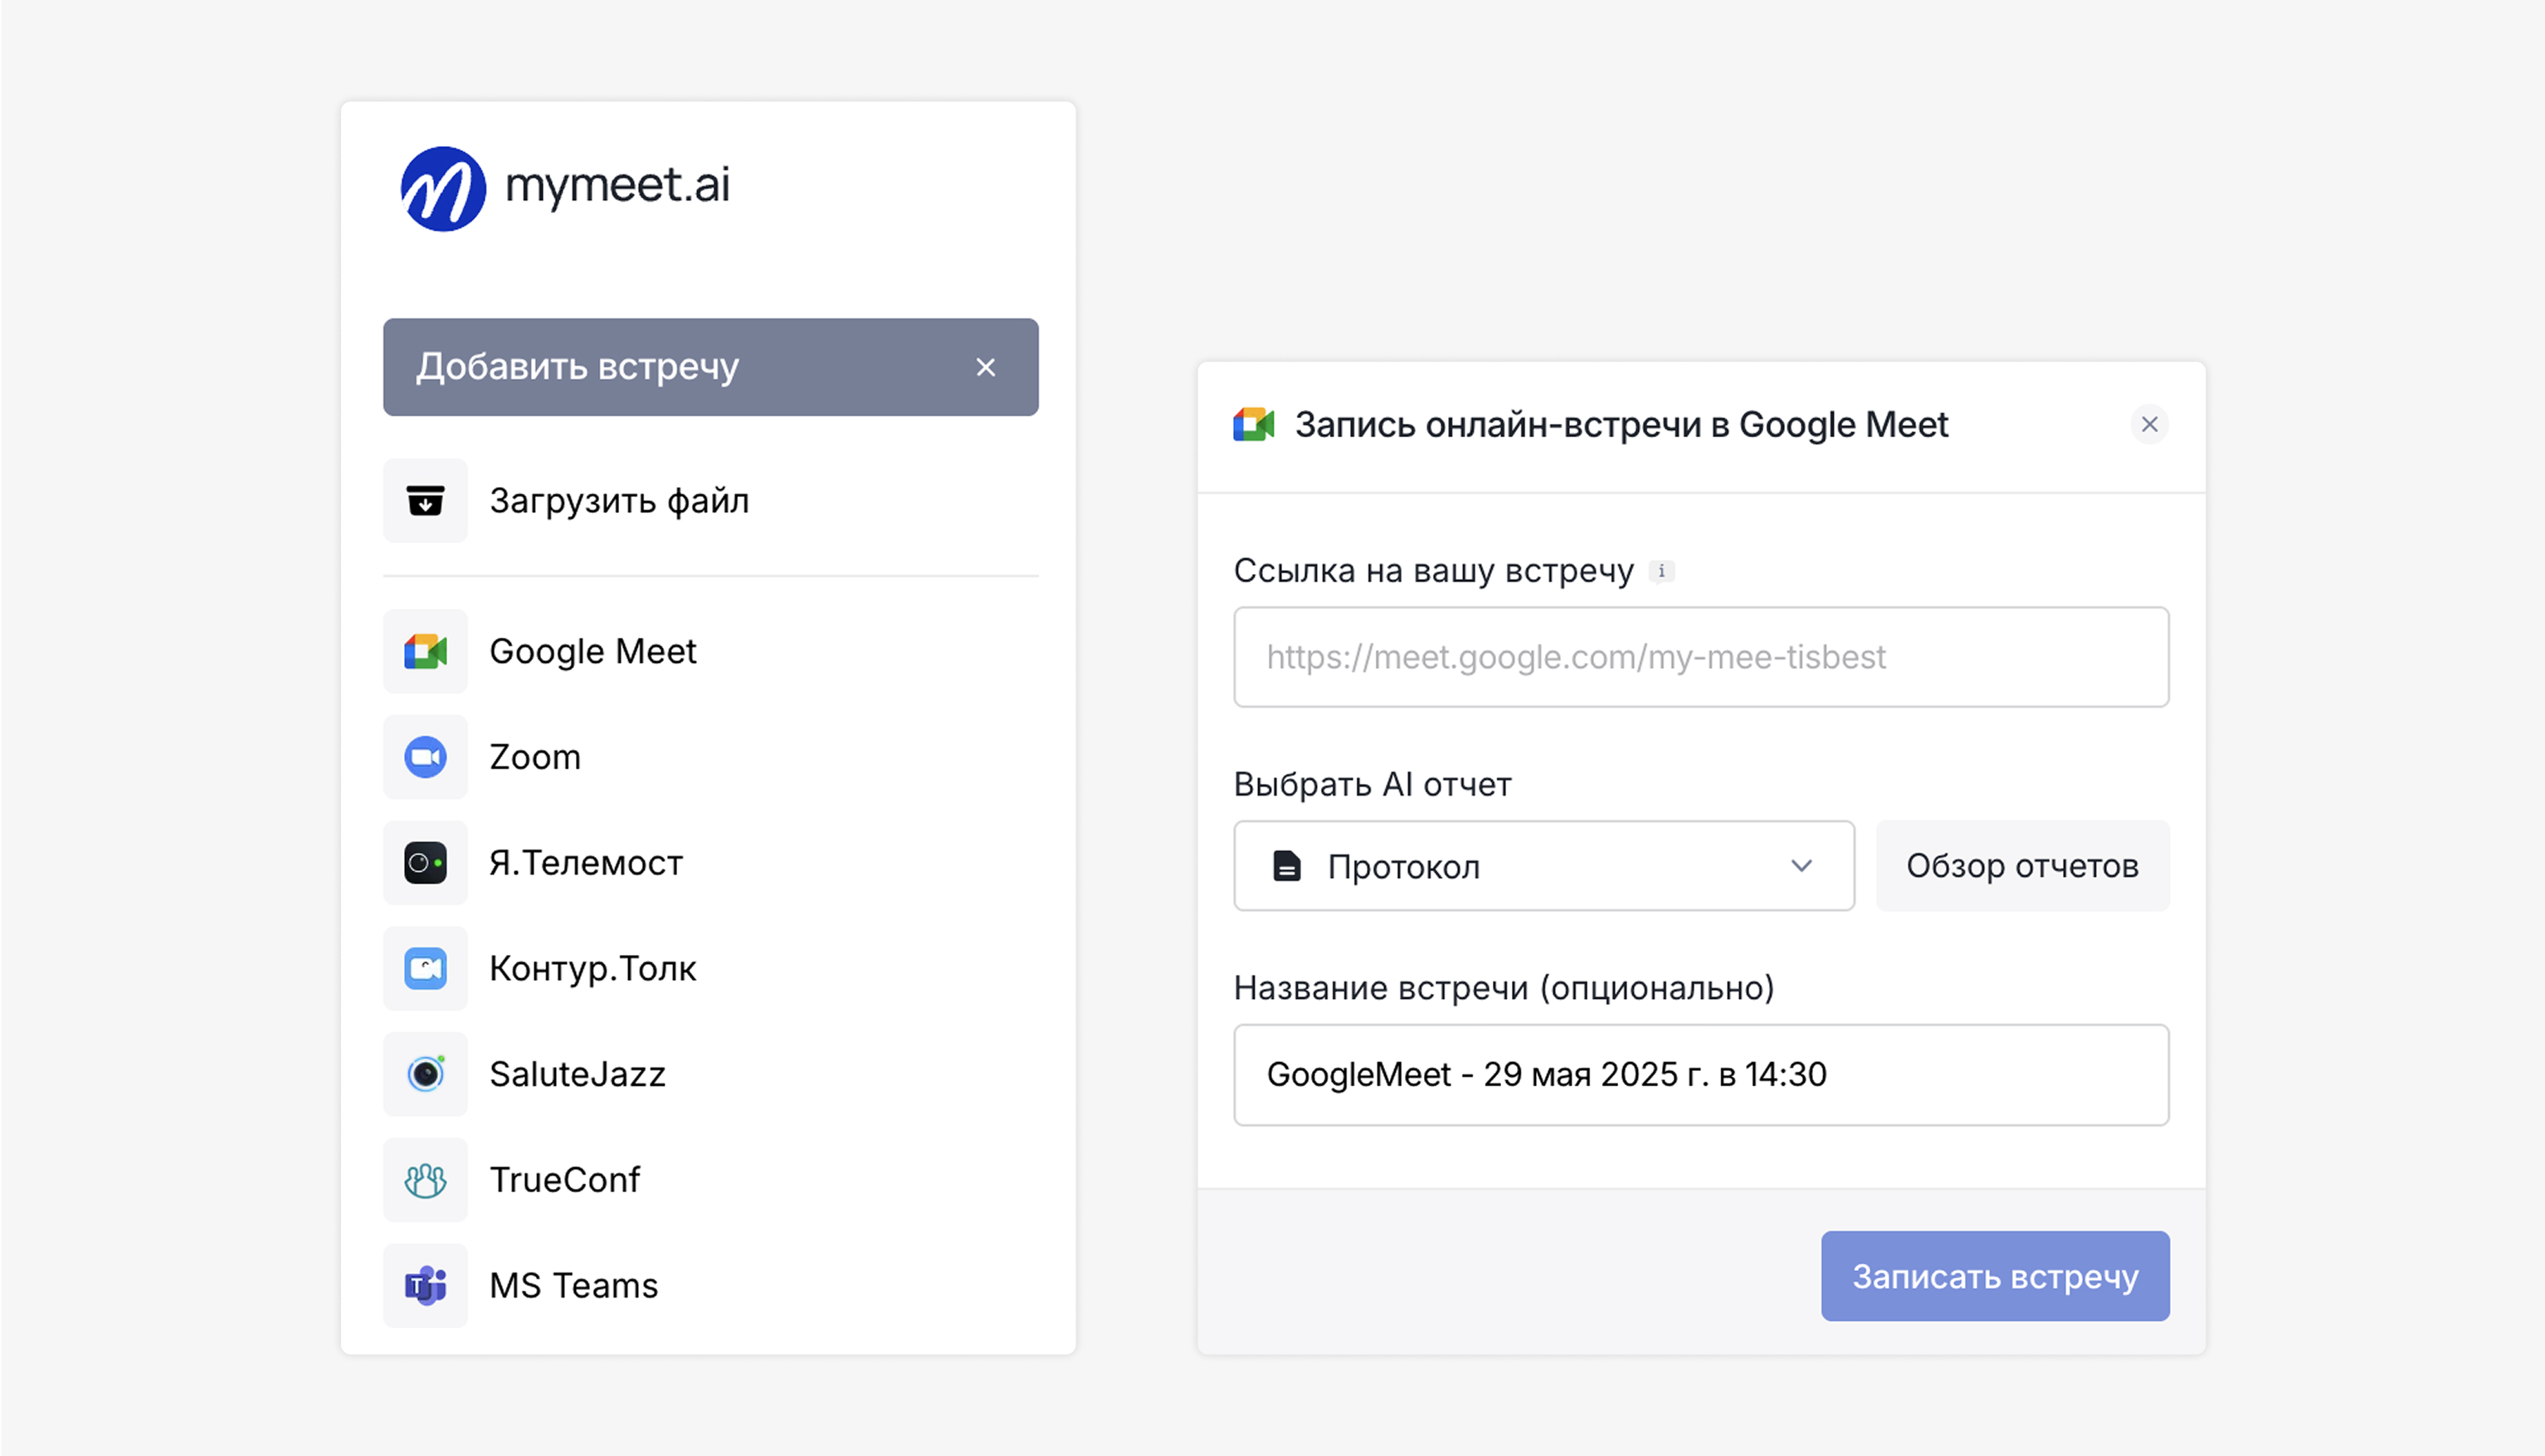This screenshot has height=1456, width=2545.
Task: Click the mymeet.ai logo icon
Action: coord(443,188)
